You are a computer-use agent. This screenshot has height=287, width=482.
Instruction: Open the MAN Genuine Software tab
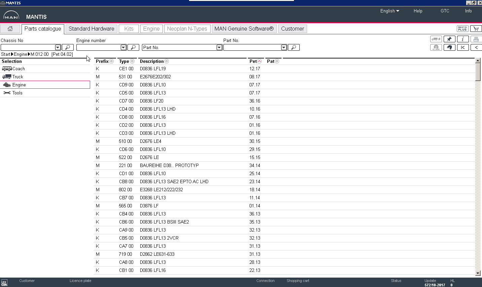(244, 29)
